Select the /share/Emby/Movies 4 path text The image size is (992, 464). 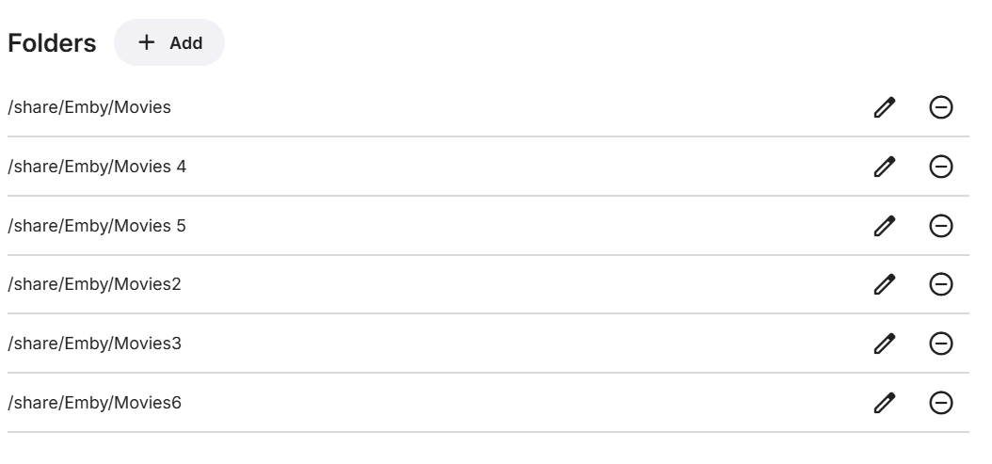point(97,167)
